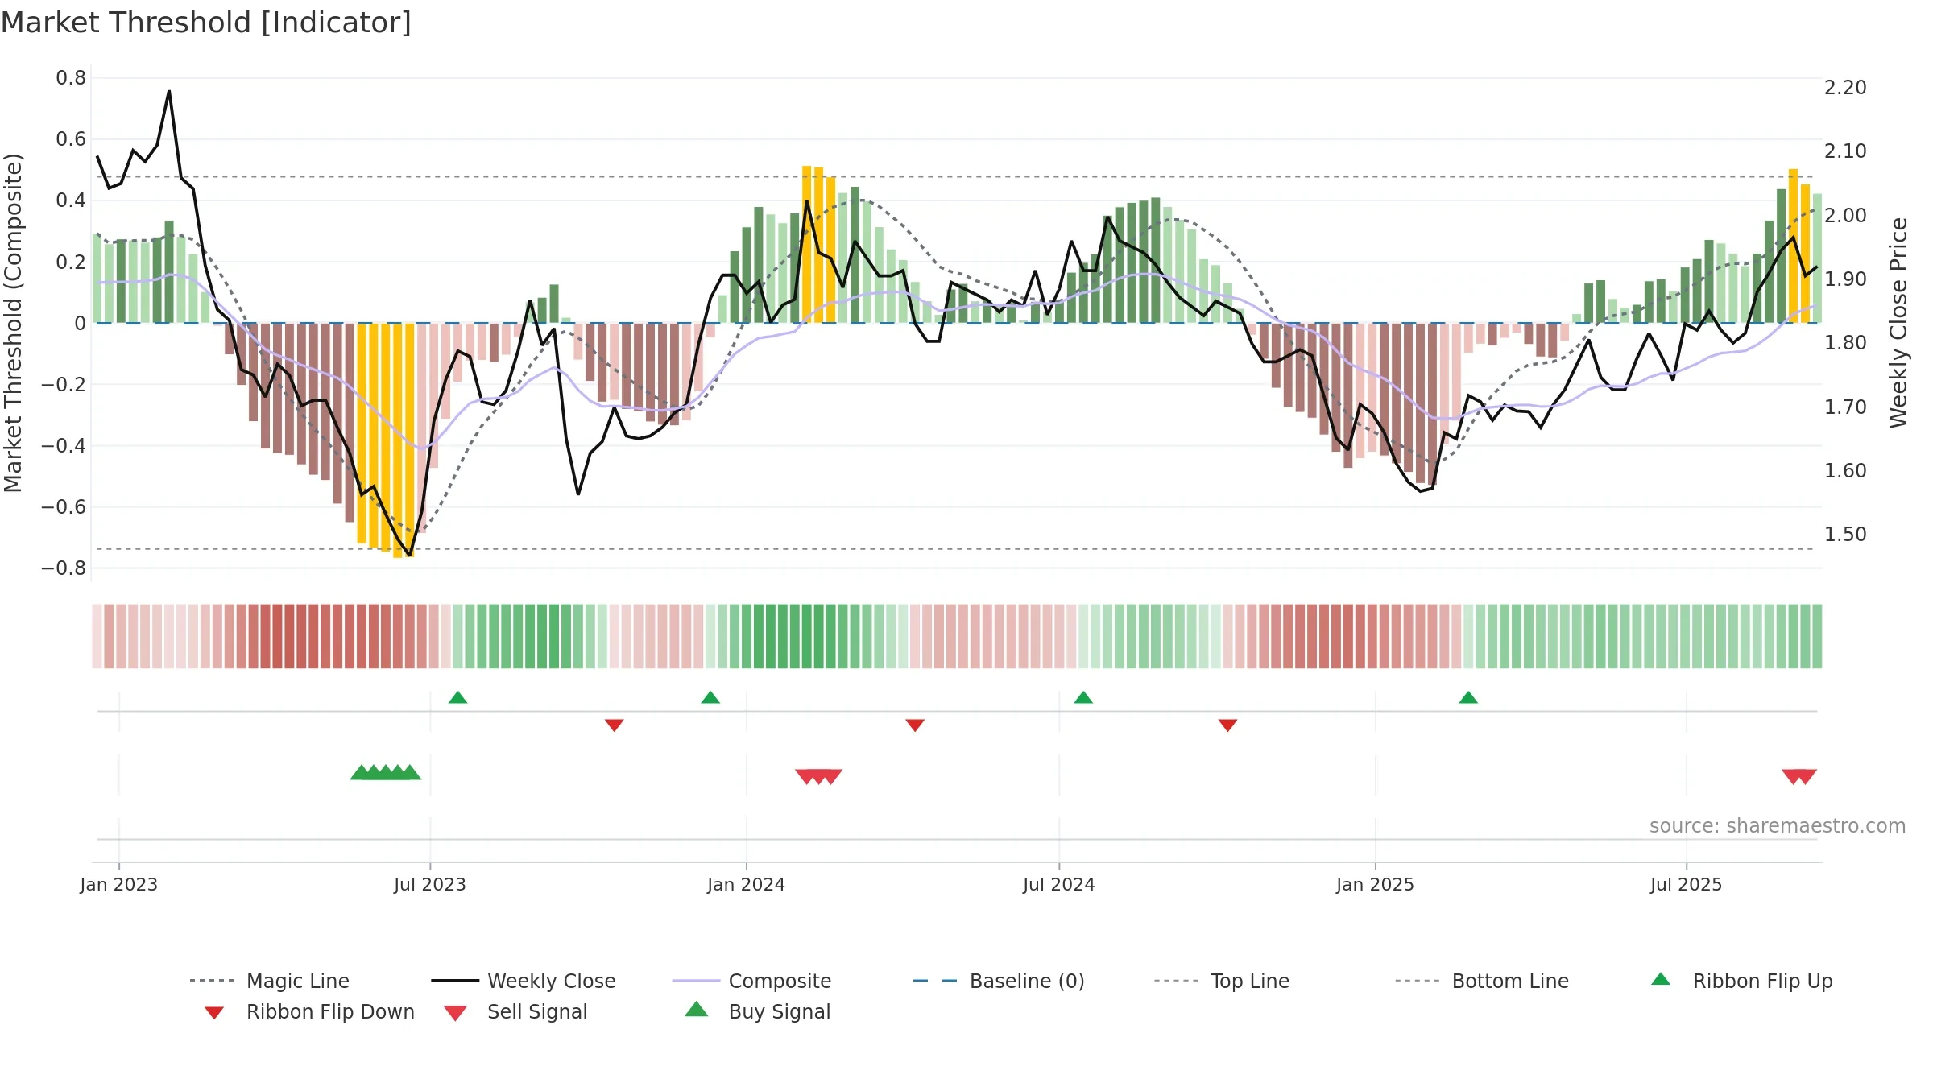Click the −0.6 left axis tick
1933x1087 pixels.
(x=64, y=507)
